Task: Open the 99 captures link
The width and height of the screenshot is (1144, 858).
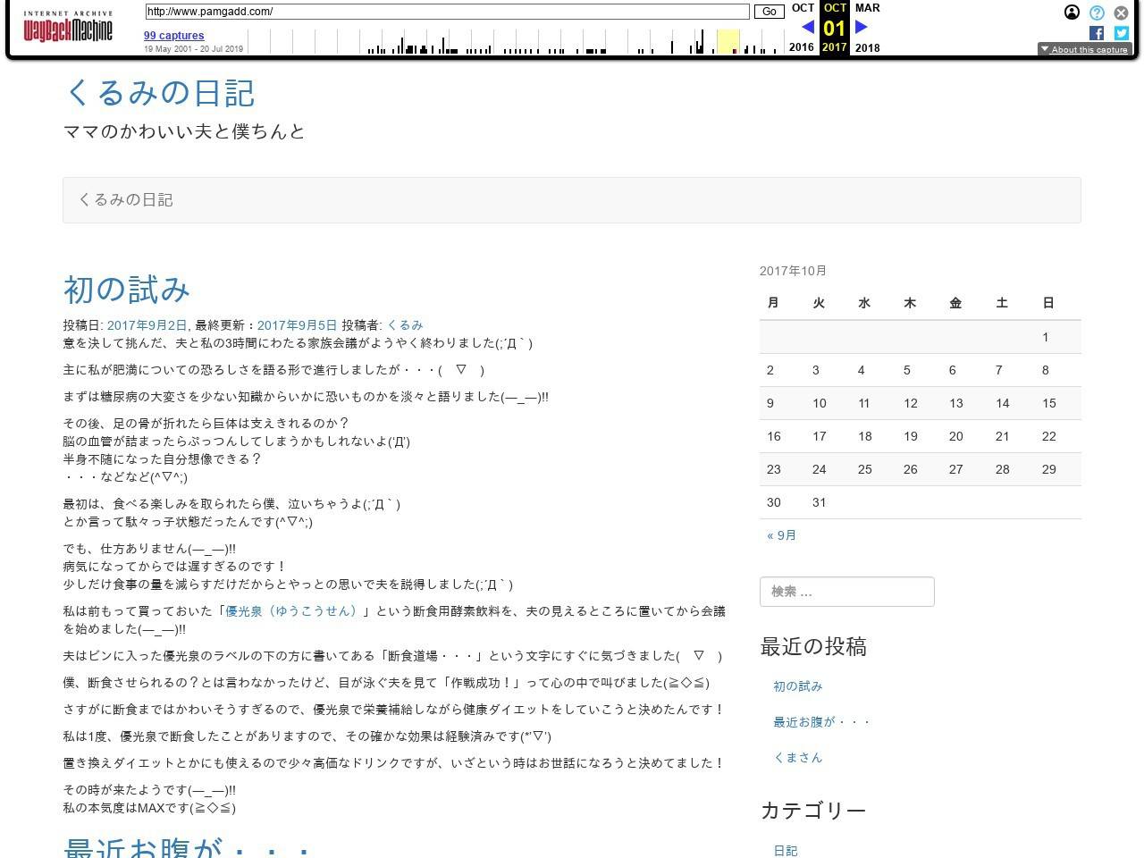Action: tap(174, 36)
